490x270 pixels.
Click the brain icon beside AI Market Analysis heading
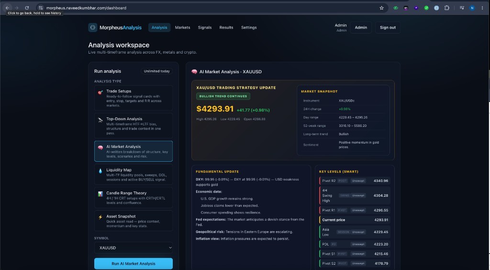(x=194, y=71)
